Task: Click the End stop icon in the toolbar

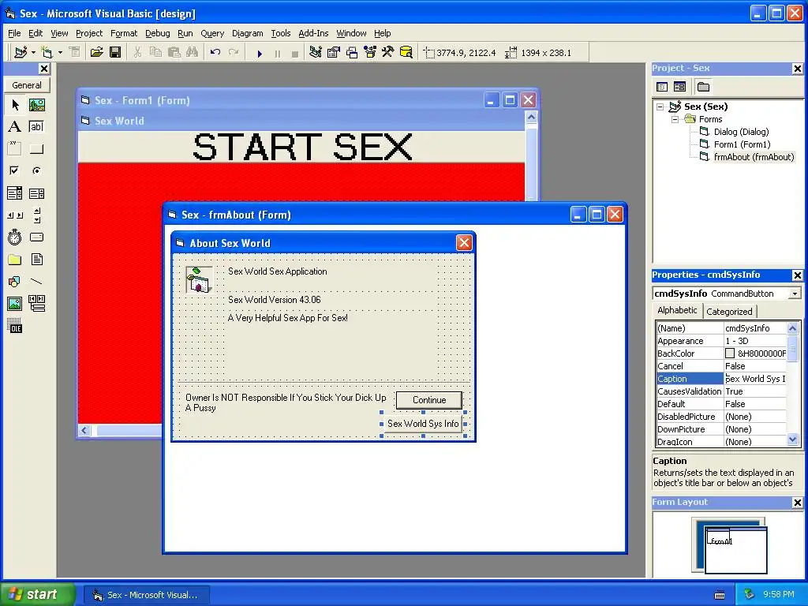Action: coord(295,53)
